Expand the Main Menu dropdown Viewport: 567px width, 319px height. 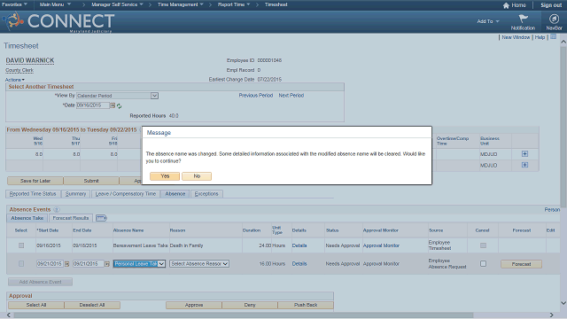click(x=55, y=4)
